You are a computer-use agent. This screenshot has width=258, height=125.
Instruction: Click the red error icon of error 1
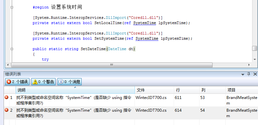point(7,97)
